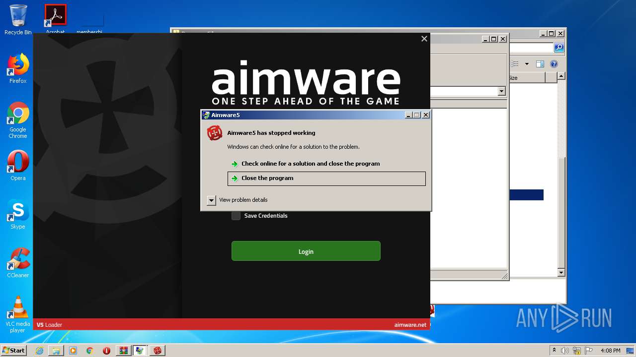Image resolution: width=636 pixels, height=357 pixels.
Task: Open aimware.net link in loader footer
Action: point(410,325)
